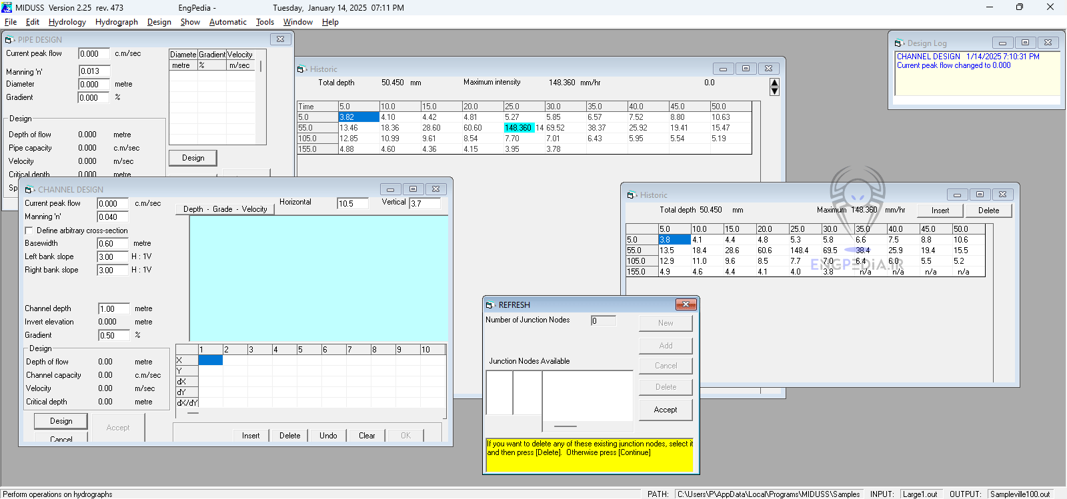Open the Tools menu
The width and height of the screenshot is (1067, 499).
pyautogui.click(x=265, y=22)
